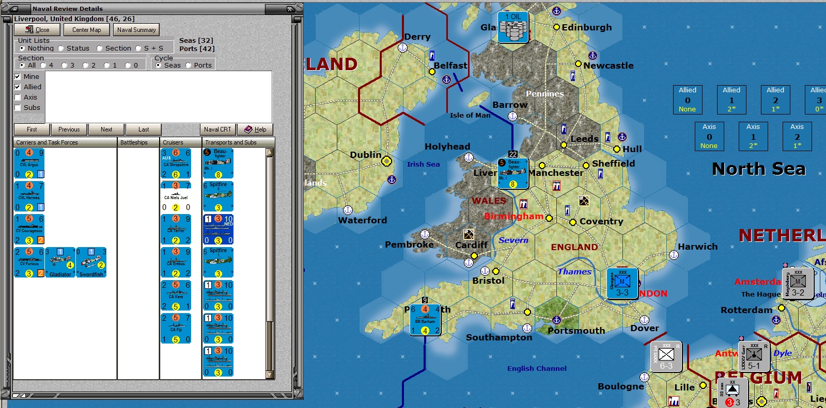This screenshot has height=408, width=826.
Task: Click the Center Map button
Action: click(x=87, y=30)
